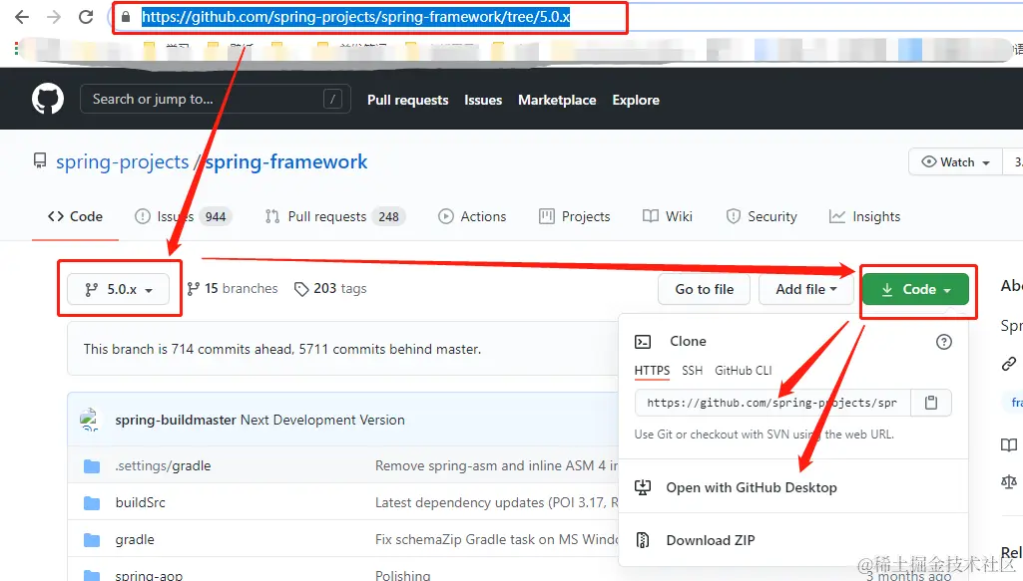
Task: Click the terminal icon beside Clone
Action: [x=643, y=341]
